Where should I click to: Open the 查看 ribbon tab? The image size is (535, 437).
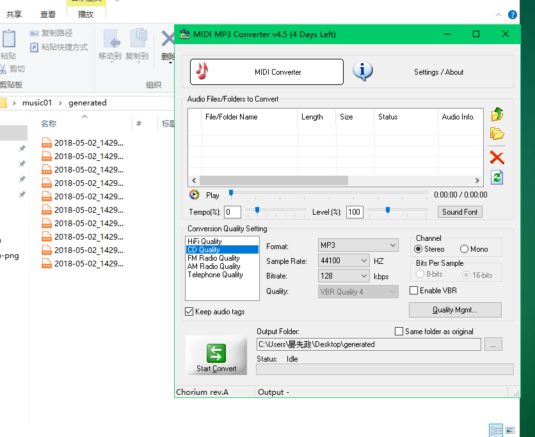point(48,14)
